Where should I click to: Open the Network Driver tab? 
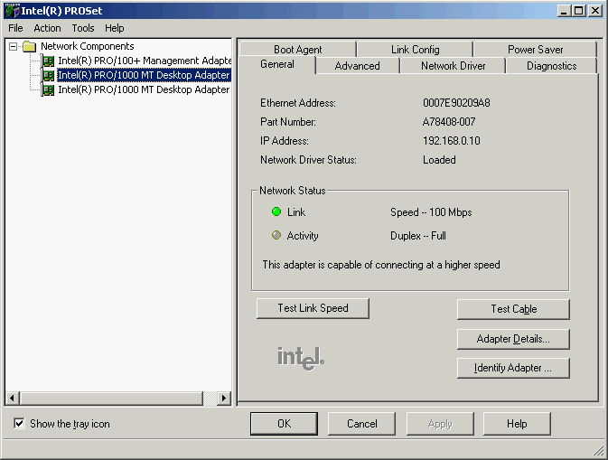point(453,66)
